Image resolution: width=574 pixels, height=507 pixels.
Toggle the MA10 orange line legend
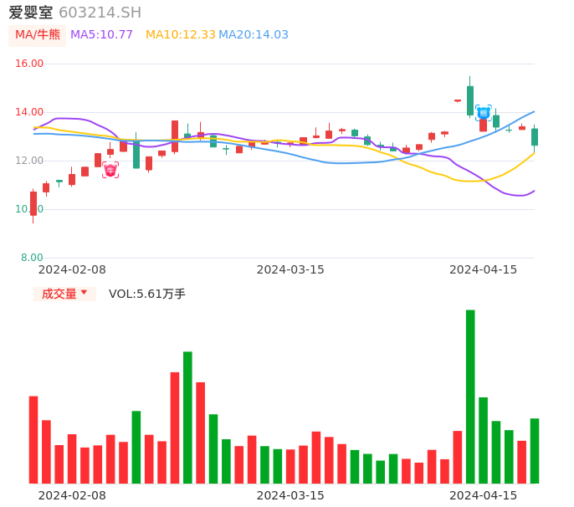181,35
